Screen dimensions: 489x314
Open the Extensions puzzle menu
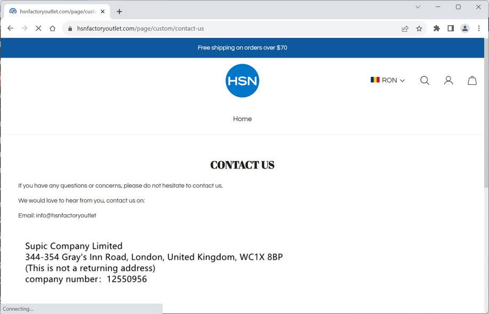click(x=437, y=28)
